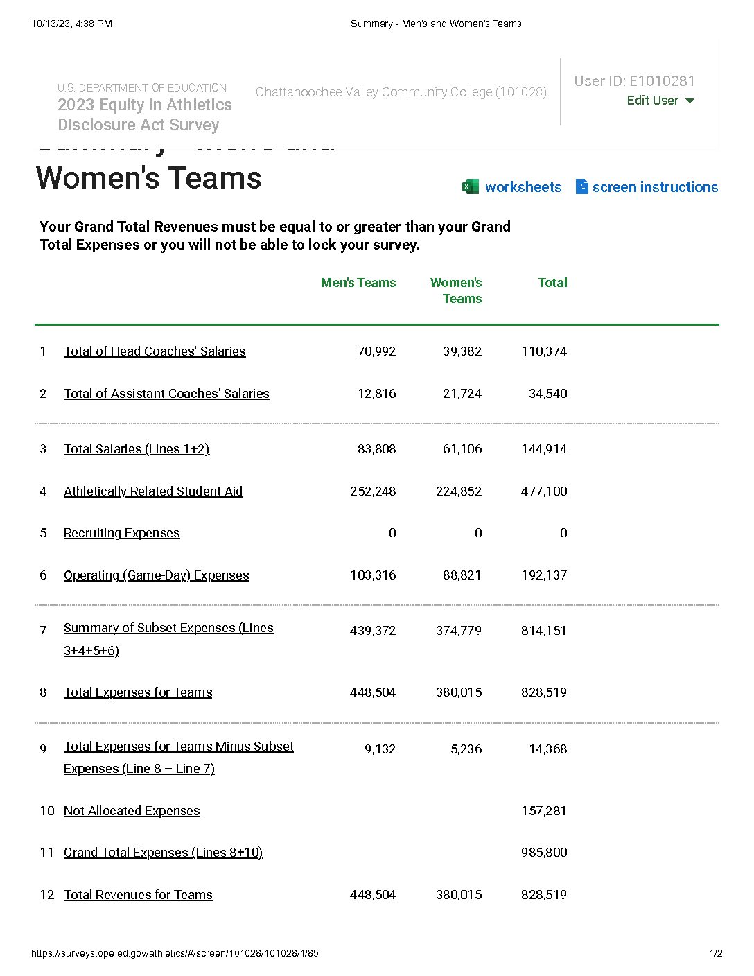Click Chattahoochee Valley Community College header text
754x976 pixels.
click(x=401, y=92)
